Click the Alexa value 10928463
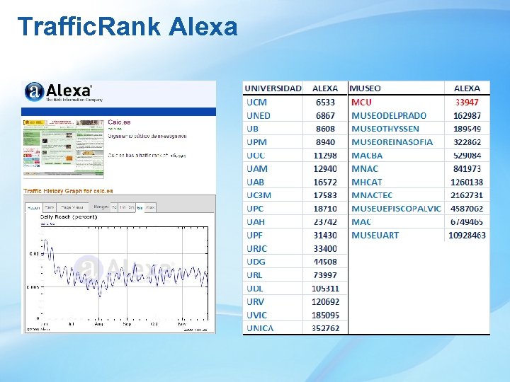Screen dimensions: 510x382 pos(467,235)
